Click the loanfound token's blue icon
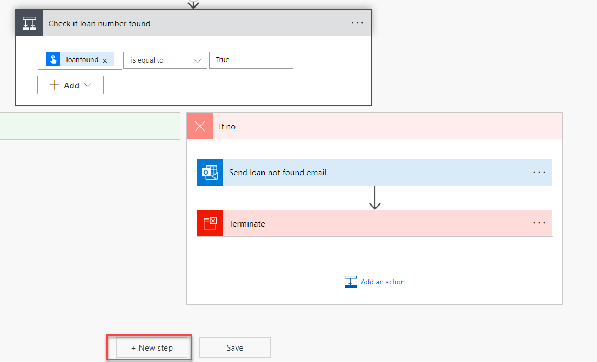Viewport: 597px width, 362px height. (x=53, y=60)
